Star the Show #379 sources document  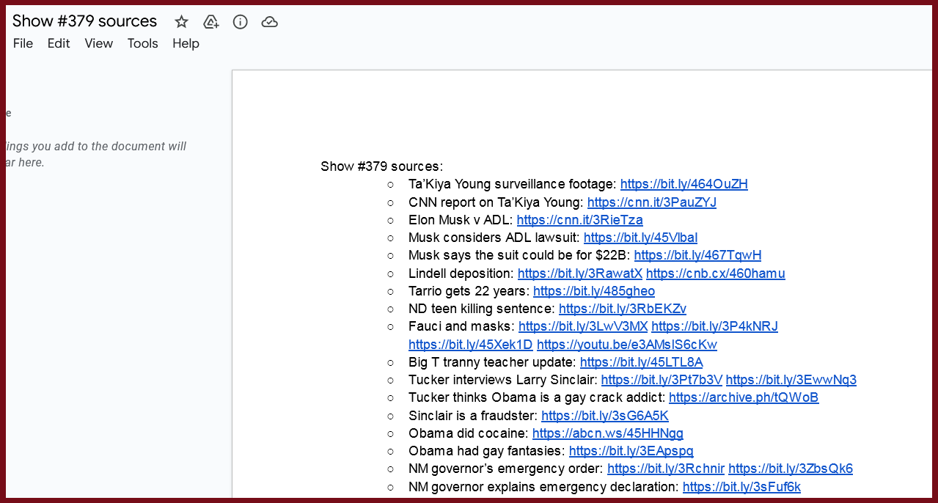[181, 22]
